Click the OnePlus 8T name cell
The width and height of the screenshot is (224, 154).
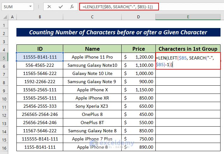92,123
